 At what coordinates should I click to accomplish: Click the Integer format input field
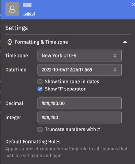[x=80, y=118]
